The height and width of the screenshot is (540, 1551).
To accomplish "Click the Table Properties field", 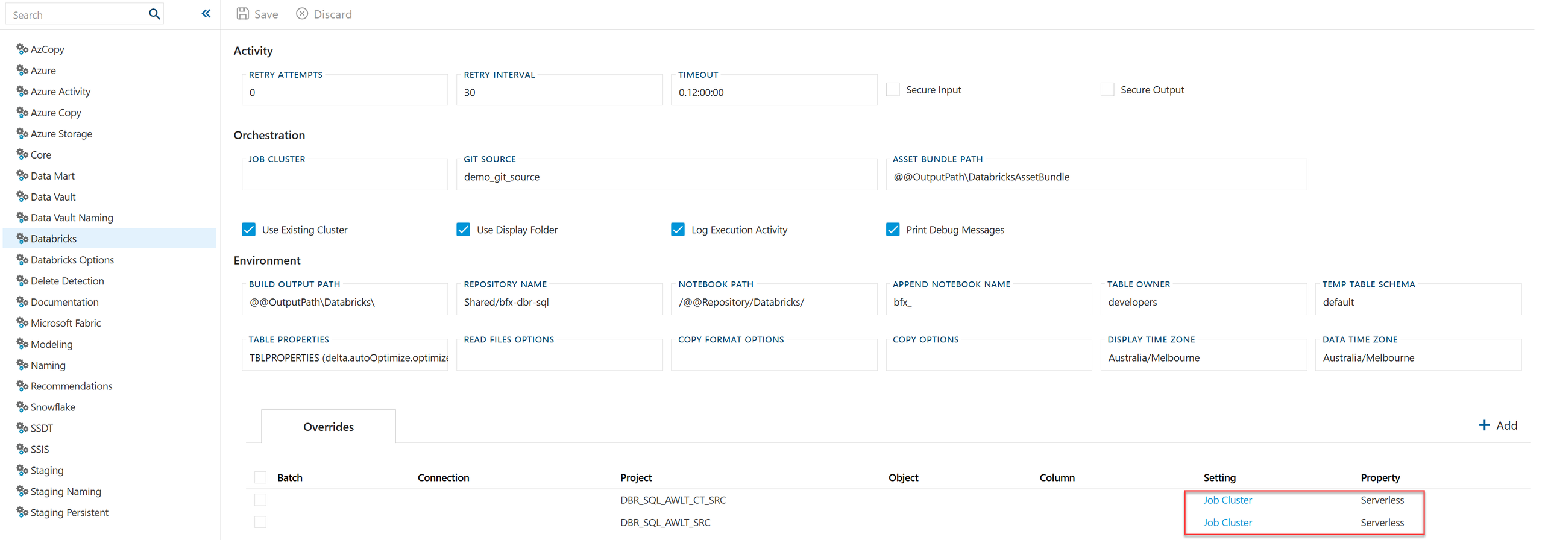I will click(x=345, y=355).
